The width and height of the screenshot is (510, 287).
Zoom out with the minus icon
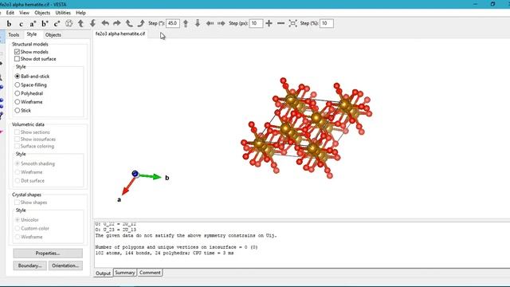[280, 23]
